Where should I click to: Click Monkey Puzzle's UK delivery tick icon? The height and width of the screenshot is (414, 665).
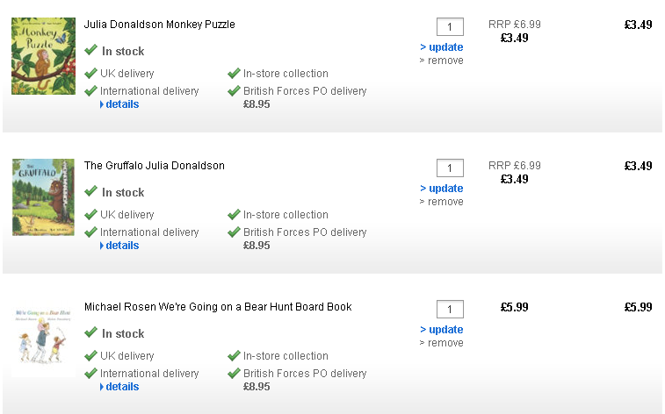pyautogui.click(x=90, y=74)
